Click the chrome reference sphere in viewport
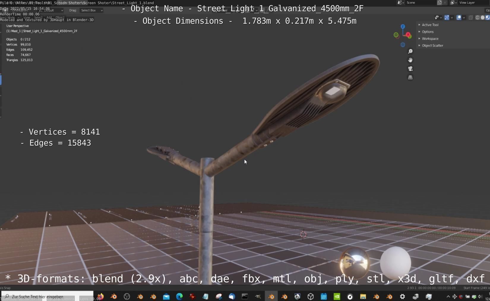This screenshot has width=490, height=301. click(x=354, y=263)
